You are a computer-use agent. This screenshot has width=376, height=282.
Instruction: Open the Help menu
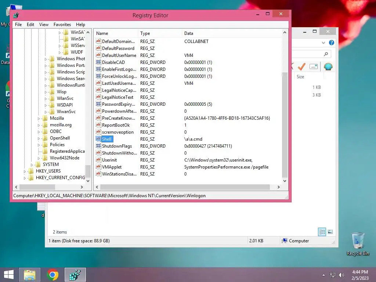tap(80, 25)
